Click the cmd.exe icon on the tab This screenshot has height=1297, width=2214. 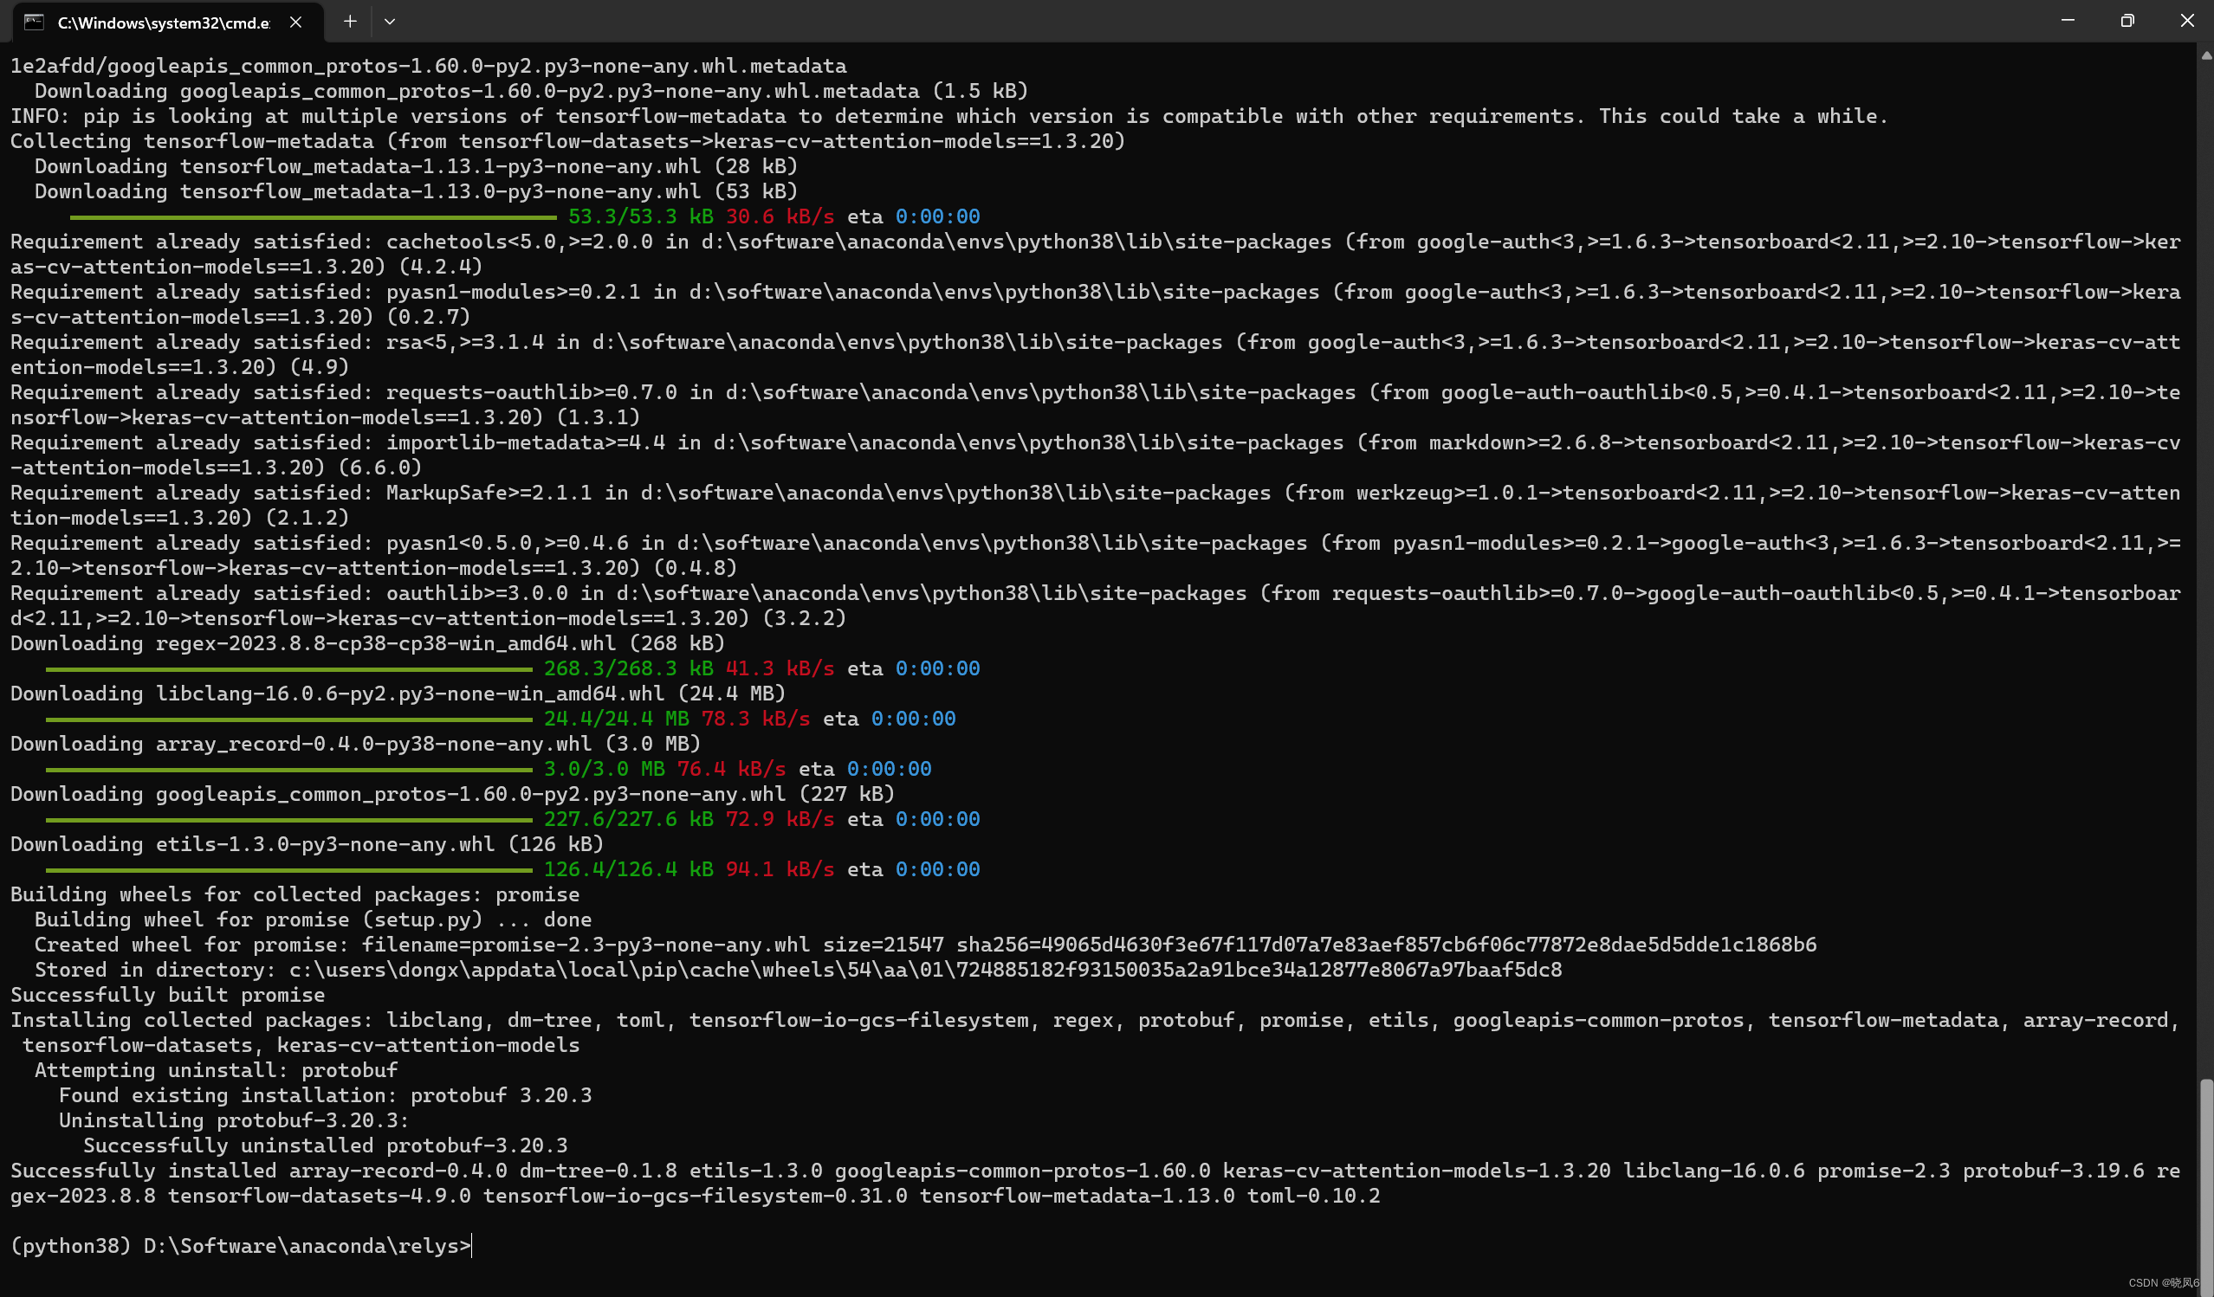[x=34, y=22]
